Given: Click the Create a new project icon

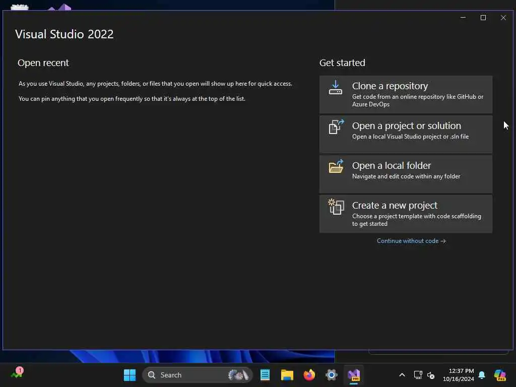Looking at the screenshot, I should coord(336,207).
